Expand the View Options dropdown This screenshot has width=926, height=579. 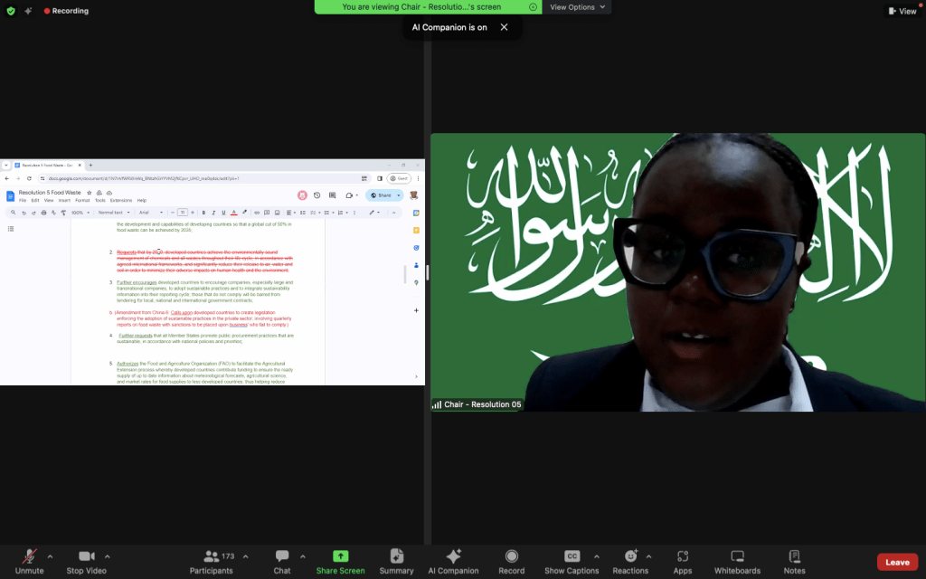click(x=578, y=7)
